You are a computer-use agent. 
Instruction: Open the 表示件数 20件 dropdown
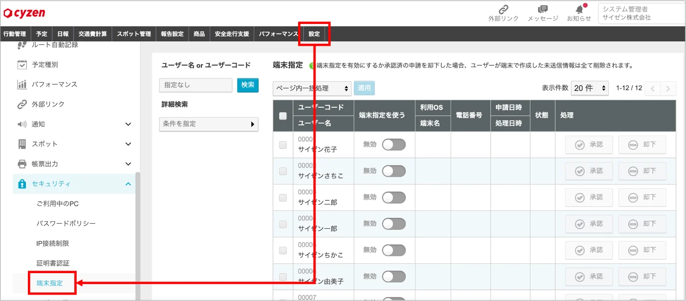coord(590,88)
